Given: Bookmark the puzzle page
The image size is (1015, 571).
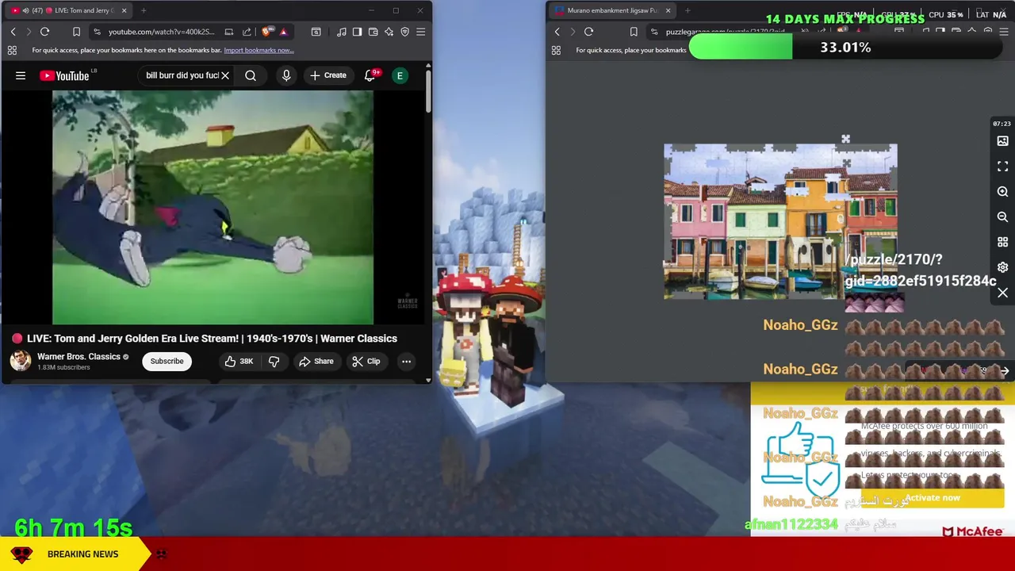Looking at the screenshot, I should 634,32.
